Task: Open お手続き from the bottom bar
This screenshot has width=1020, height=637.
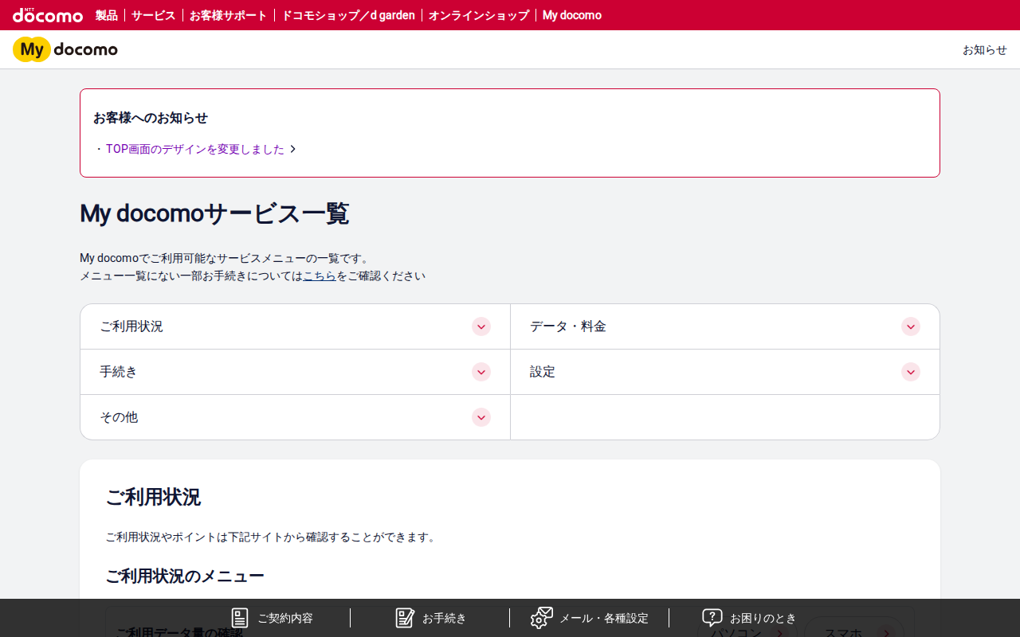Action: pyautogui.click(x=430, y=618)
